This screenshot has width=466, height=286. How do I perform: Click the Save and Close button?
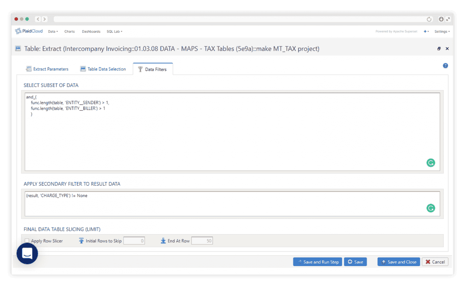[x=398, y=262]
